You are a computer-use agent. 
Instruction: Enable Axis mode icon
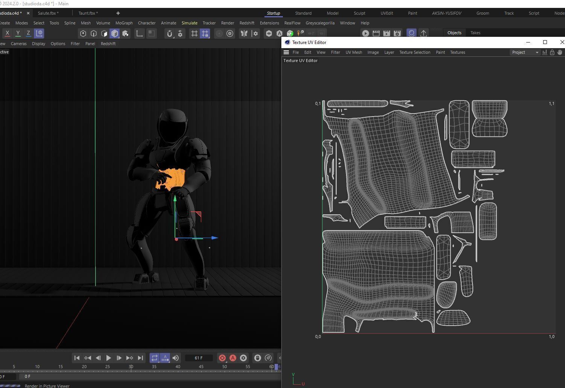click(x=140, y=33)
